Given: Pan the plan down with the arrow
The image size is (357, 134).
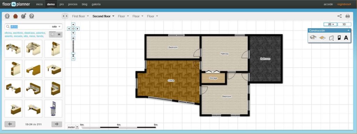Looking at the screenshot, I should (x=73, y=33).
